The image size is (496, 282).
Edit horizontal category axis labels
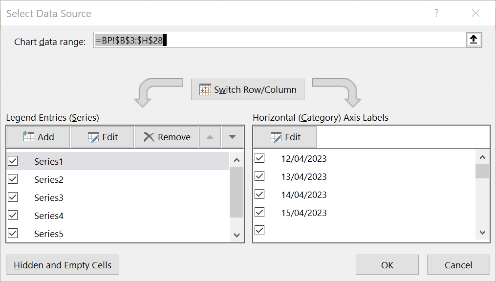pos(285,137)
